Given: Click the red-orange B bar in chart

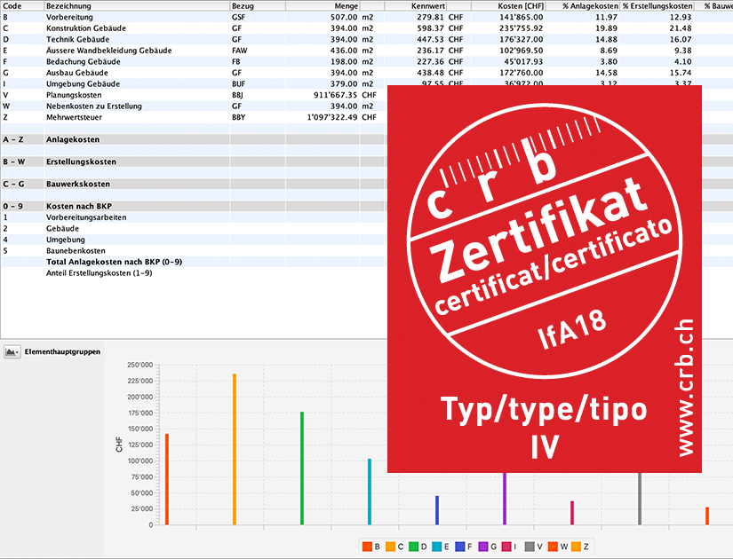Looking at the screenshot, I should pyautogui.click(x=167, y=479).
